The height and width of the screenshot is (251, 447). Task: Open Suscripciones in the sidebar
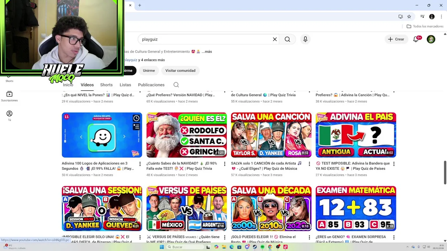(9, 96)
